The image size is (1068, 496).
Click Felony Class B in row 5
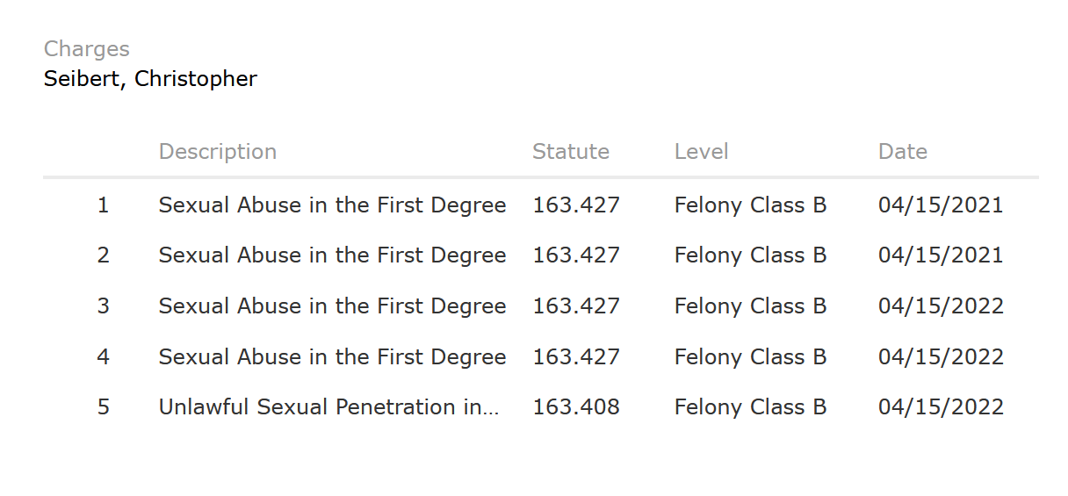751,407
